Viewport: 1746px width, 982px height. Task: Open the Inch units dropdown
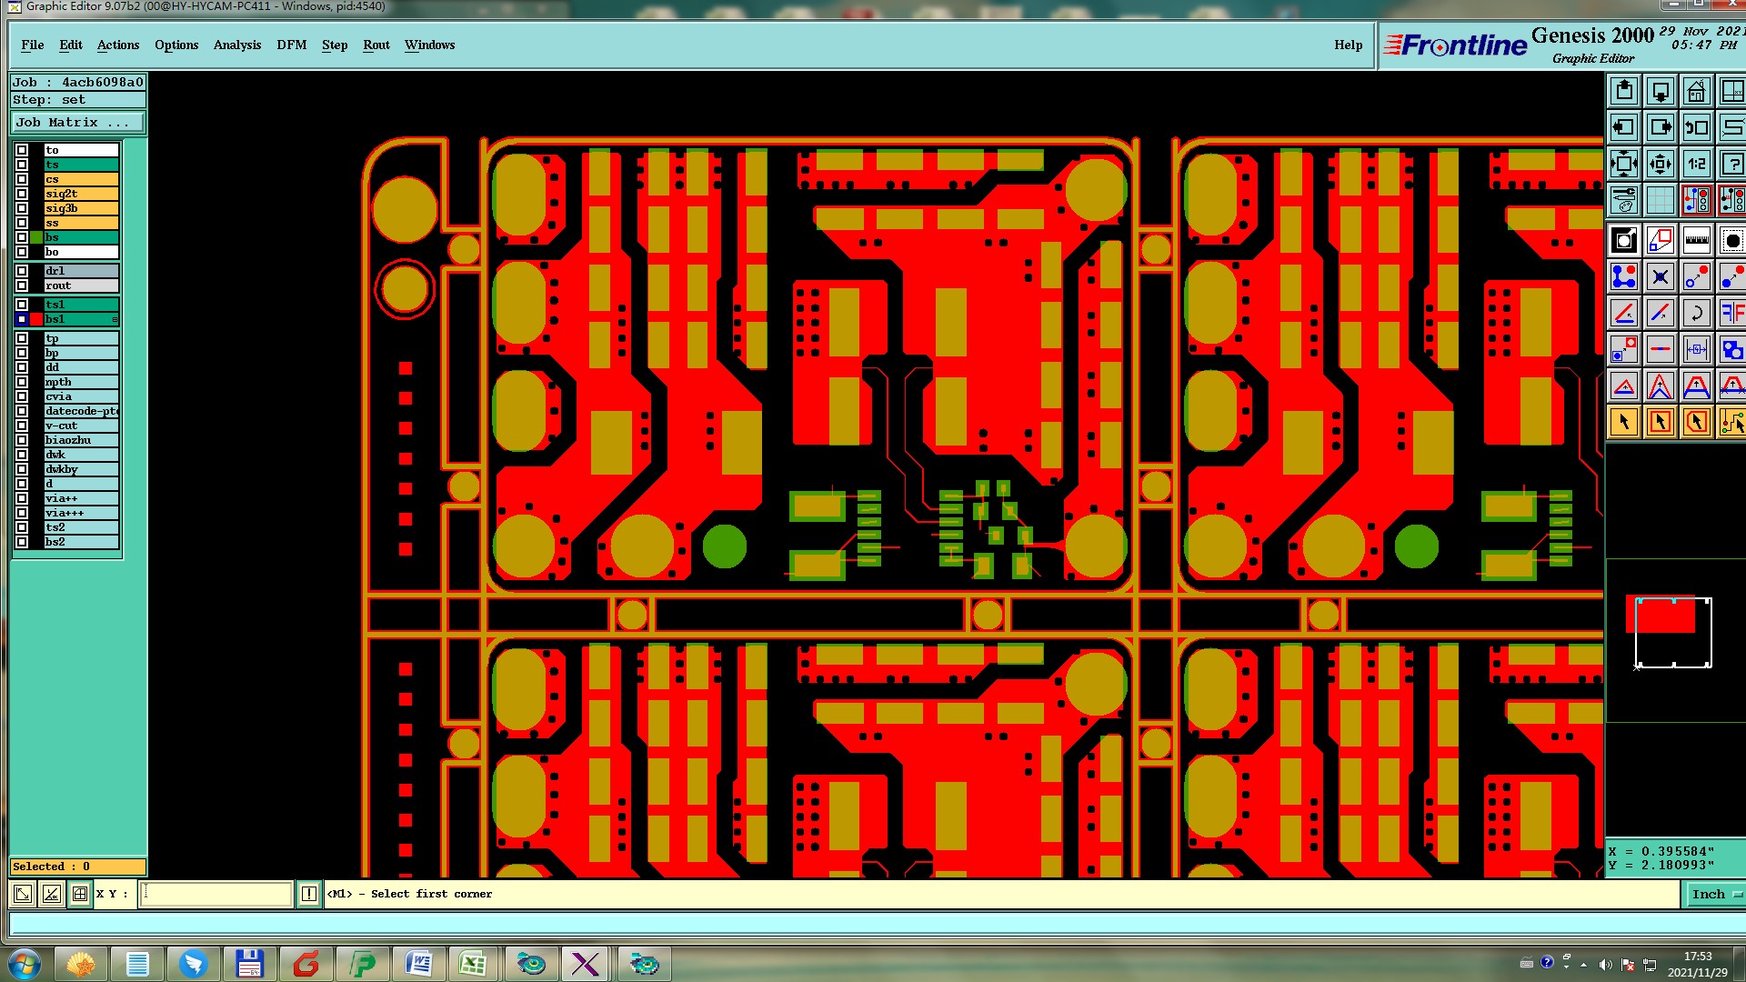(1715, 895)
